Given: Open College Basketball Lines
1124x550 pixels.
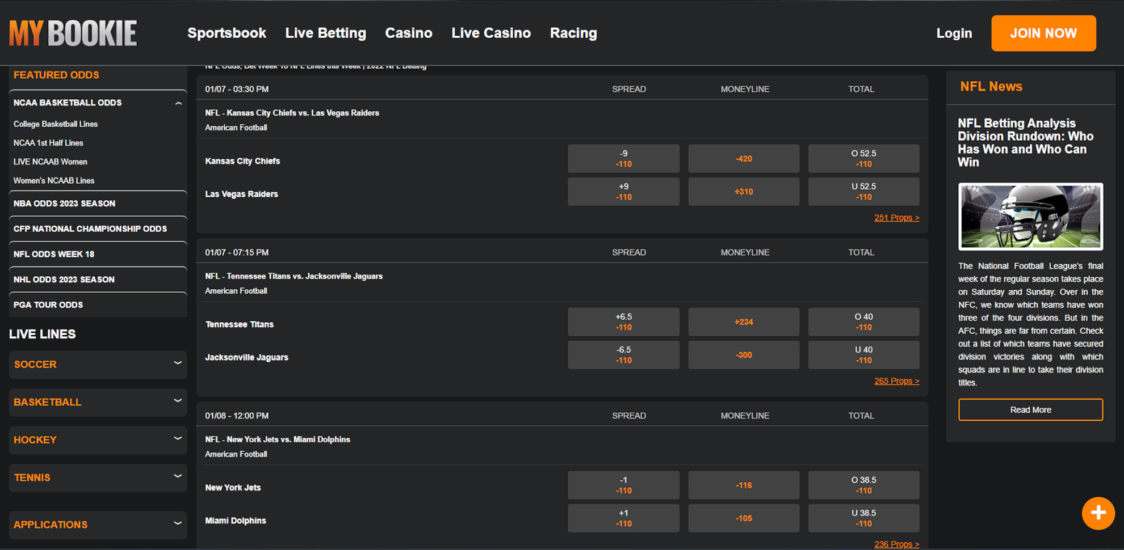Looking at the screenshot, I should [56, 124].
